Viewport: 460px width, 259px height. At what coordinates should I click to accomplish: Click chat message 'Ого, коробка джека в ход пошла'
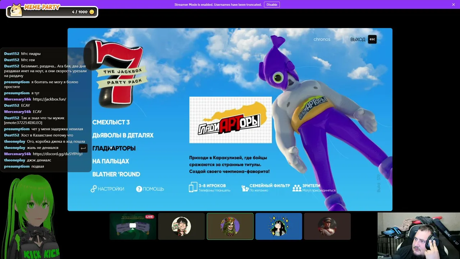pyautogui.click(x=56, y=142)
